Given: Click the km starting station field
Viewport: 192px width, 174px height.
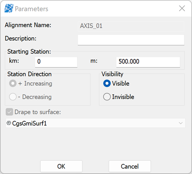Looking at the screenshot, I should [56, 62].
